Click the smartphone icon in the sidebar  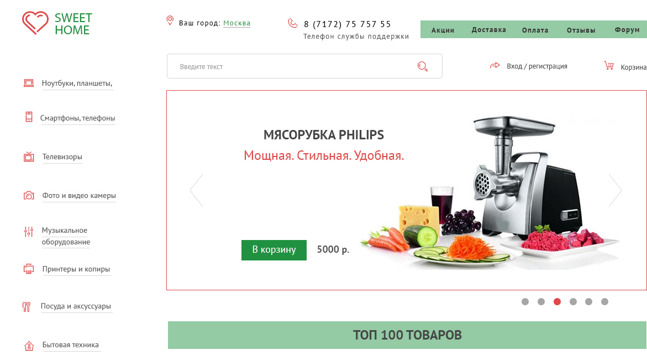pyautogui.click(x=29, y=117)
